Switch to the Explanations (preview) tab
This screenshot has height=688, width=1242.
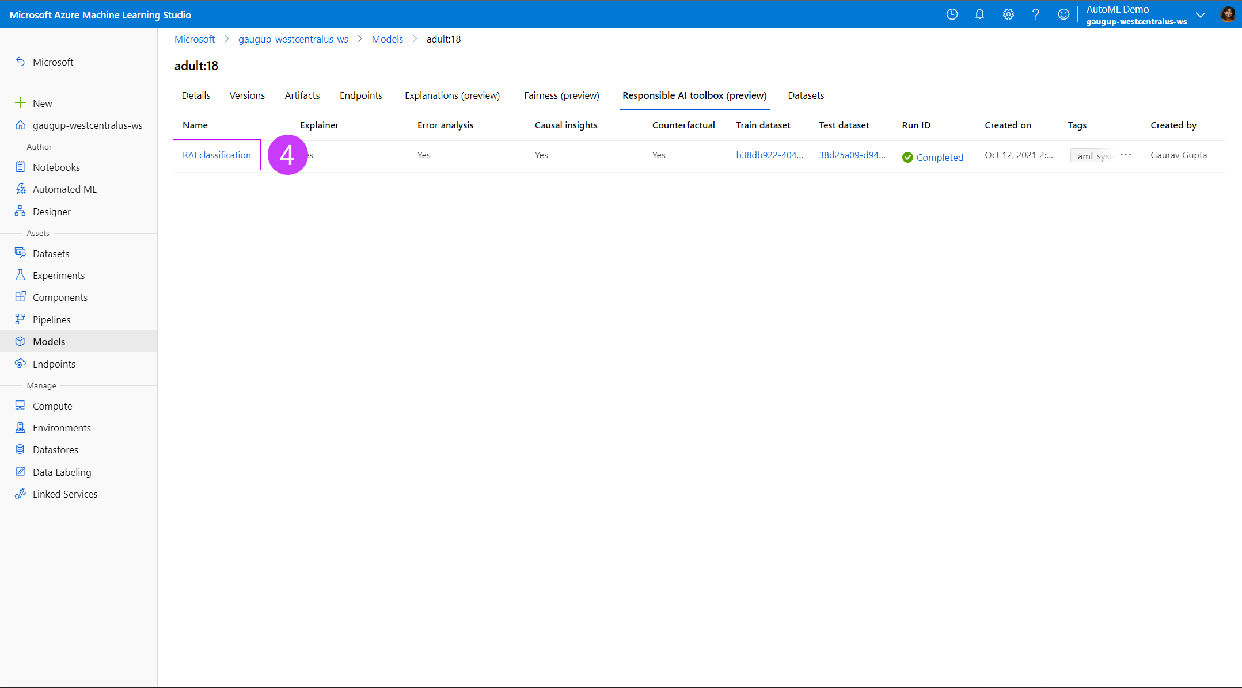coord(452,95)
